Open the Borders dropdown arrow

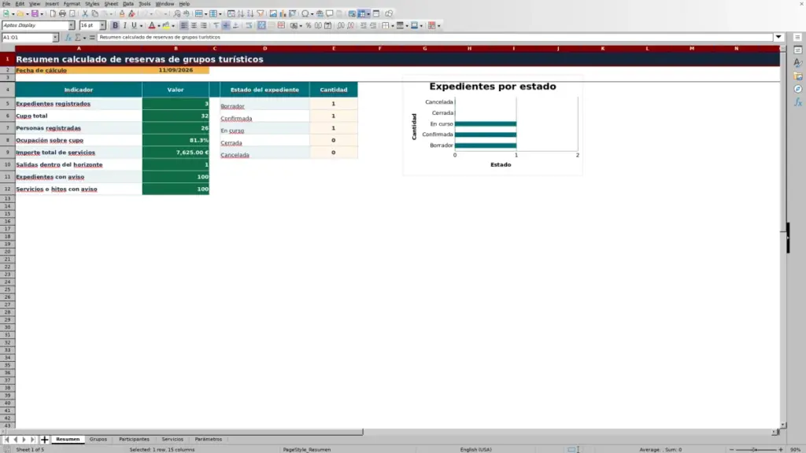click(x=393, y=26)
